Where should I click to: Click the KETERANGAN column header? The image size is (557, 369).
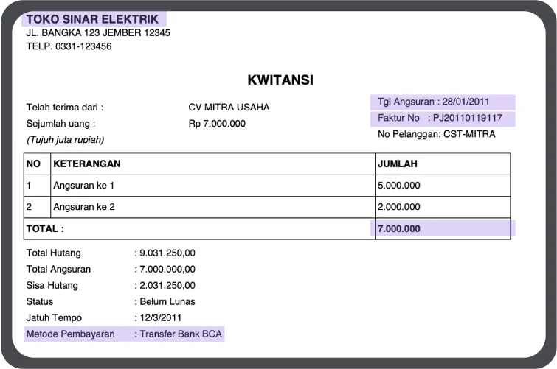point(87,164)
